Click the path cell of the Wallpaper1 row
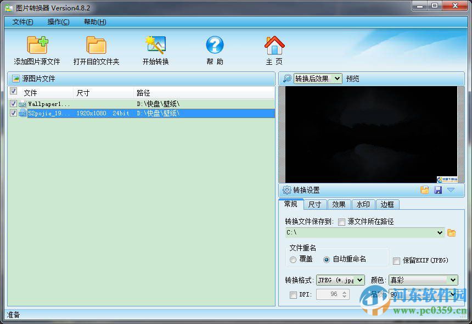This screenshot has height=324, width=472. click(158, 104)
